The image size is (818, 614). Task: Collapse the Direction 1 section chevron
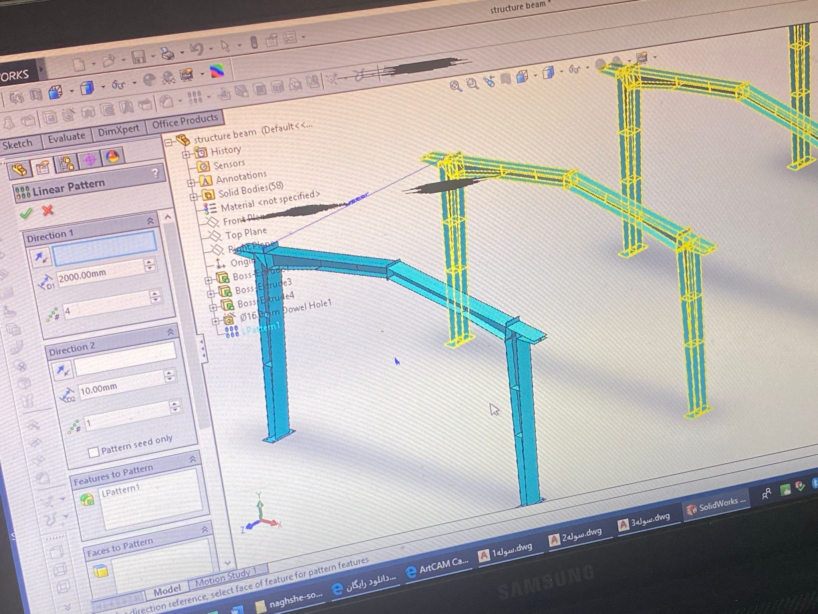click(151, 221)
